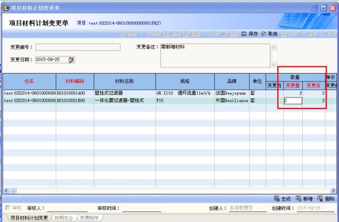Click the up arrow of 变更备注 scrollbar
Viewport: 339px width, 222px height.
274,47
